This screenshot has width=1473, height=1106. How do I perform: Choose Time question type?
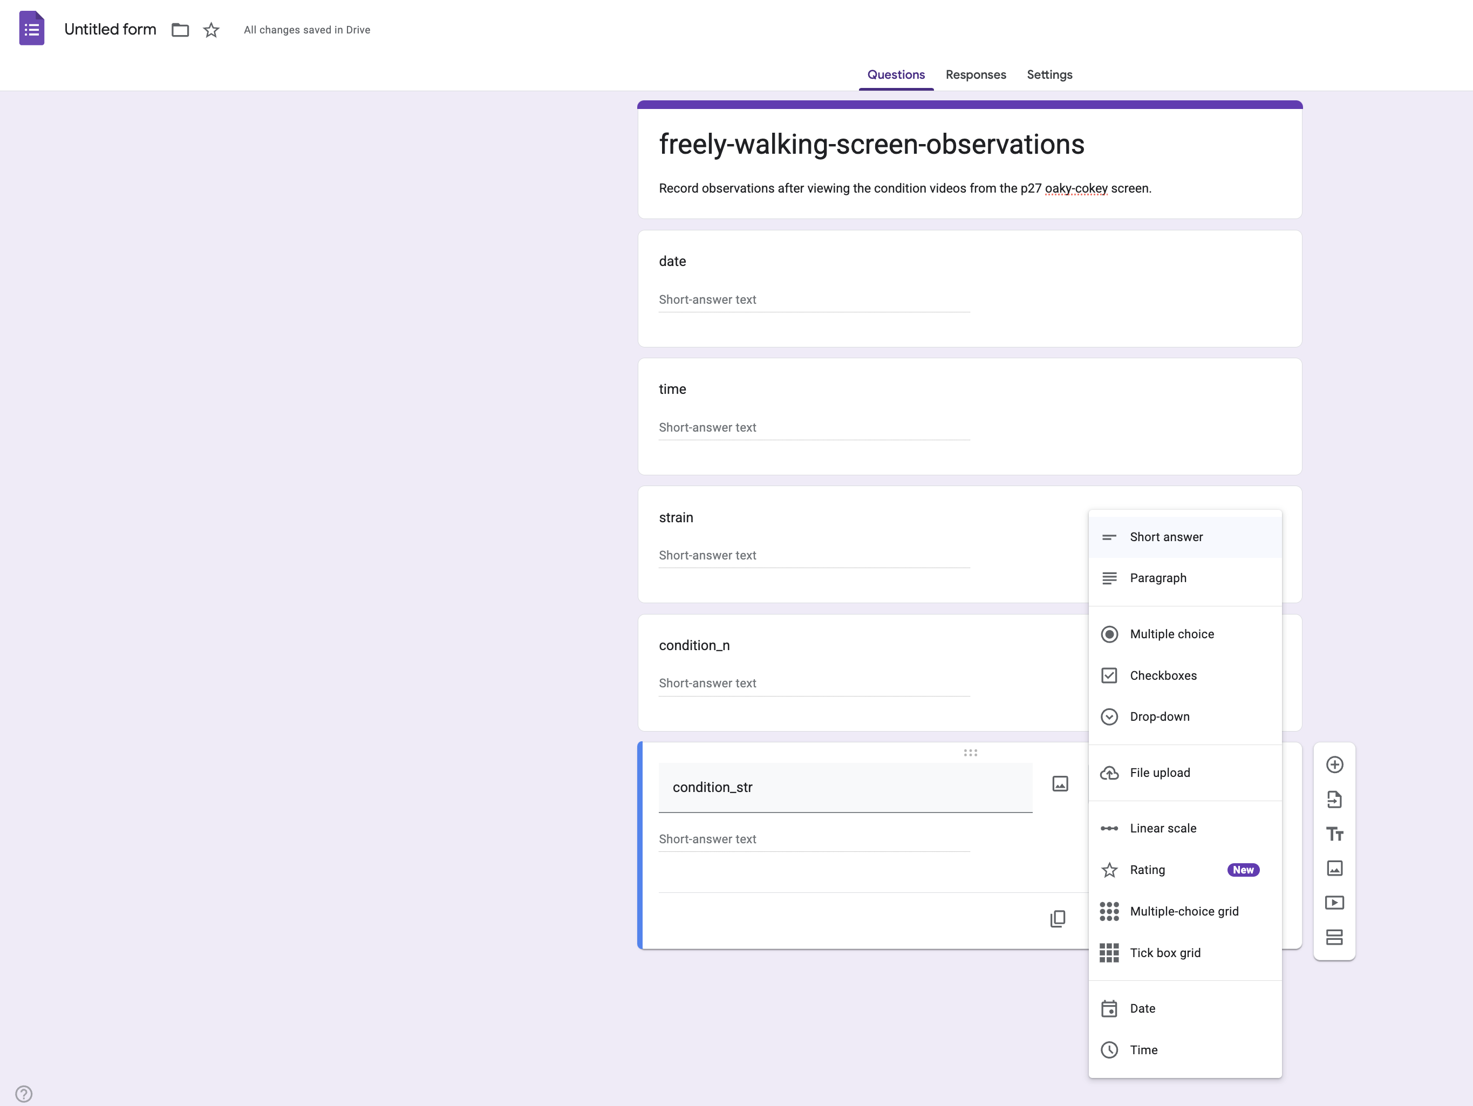click(x=1185, y=1050)
